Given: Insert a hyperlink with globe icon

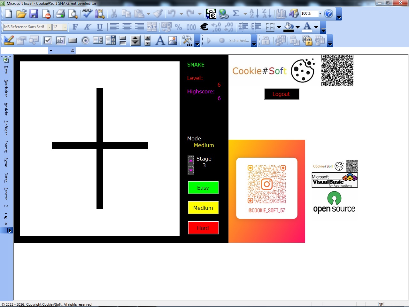Looking at the screenshot, I should 223,14.
